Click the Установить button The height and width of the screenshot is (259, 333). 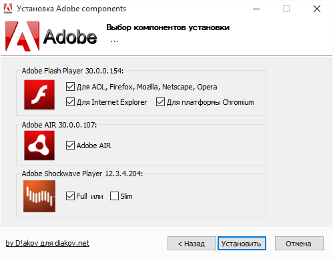(242, 243)
